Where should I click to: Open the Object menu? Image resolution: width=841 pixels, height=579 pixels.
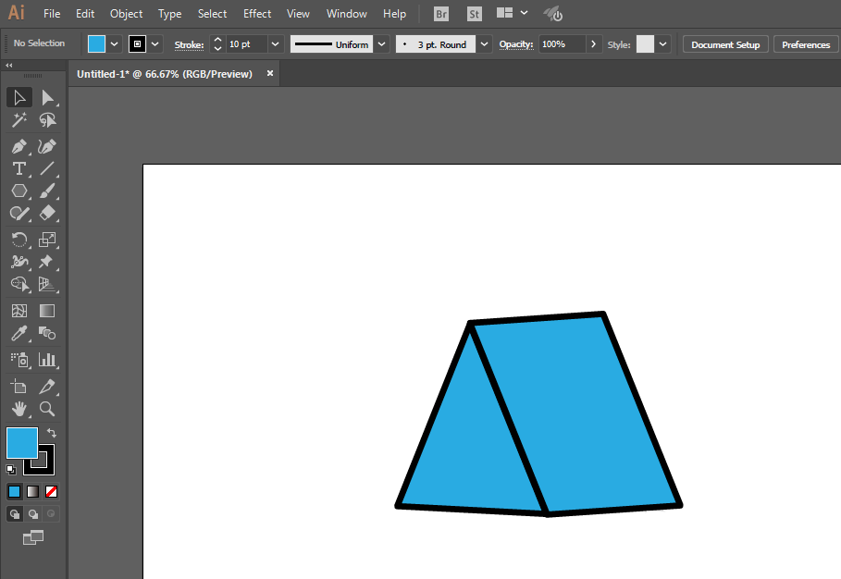tap(126, 14)
